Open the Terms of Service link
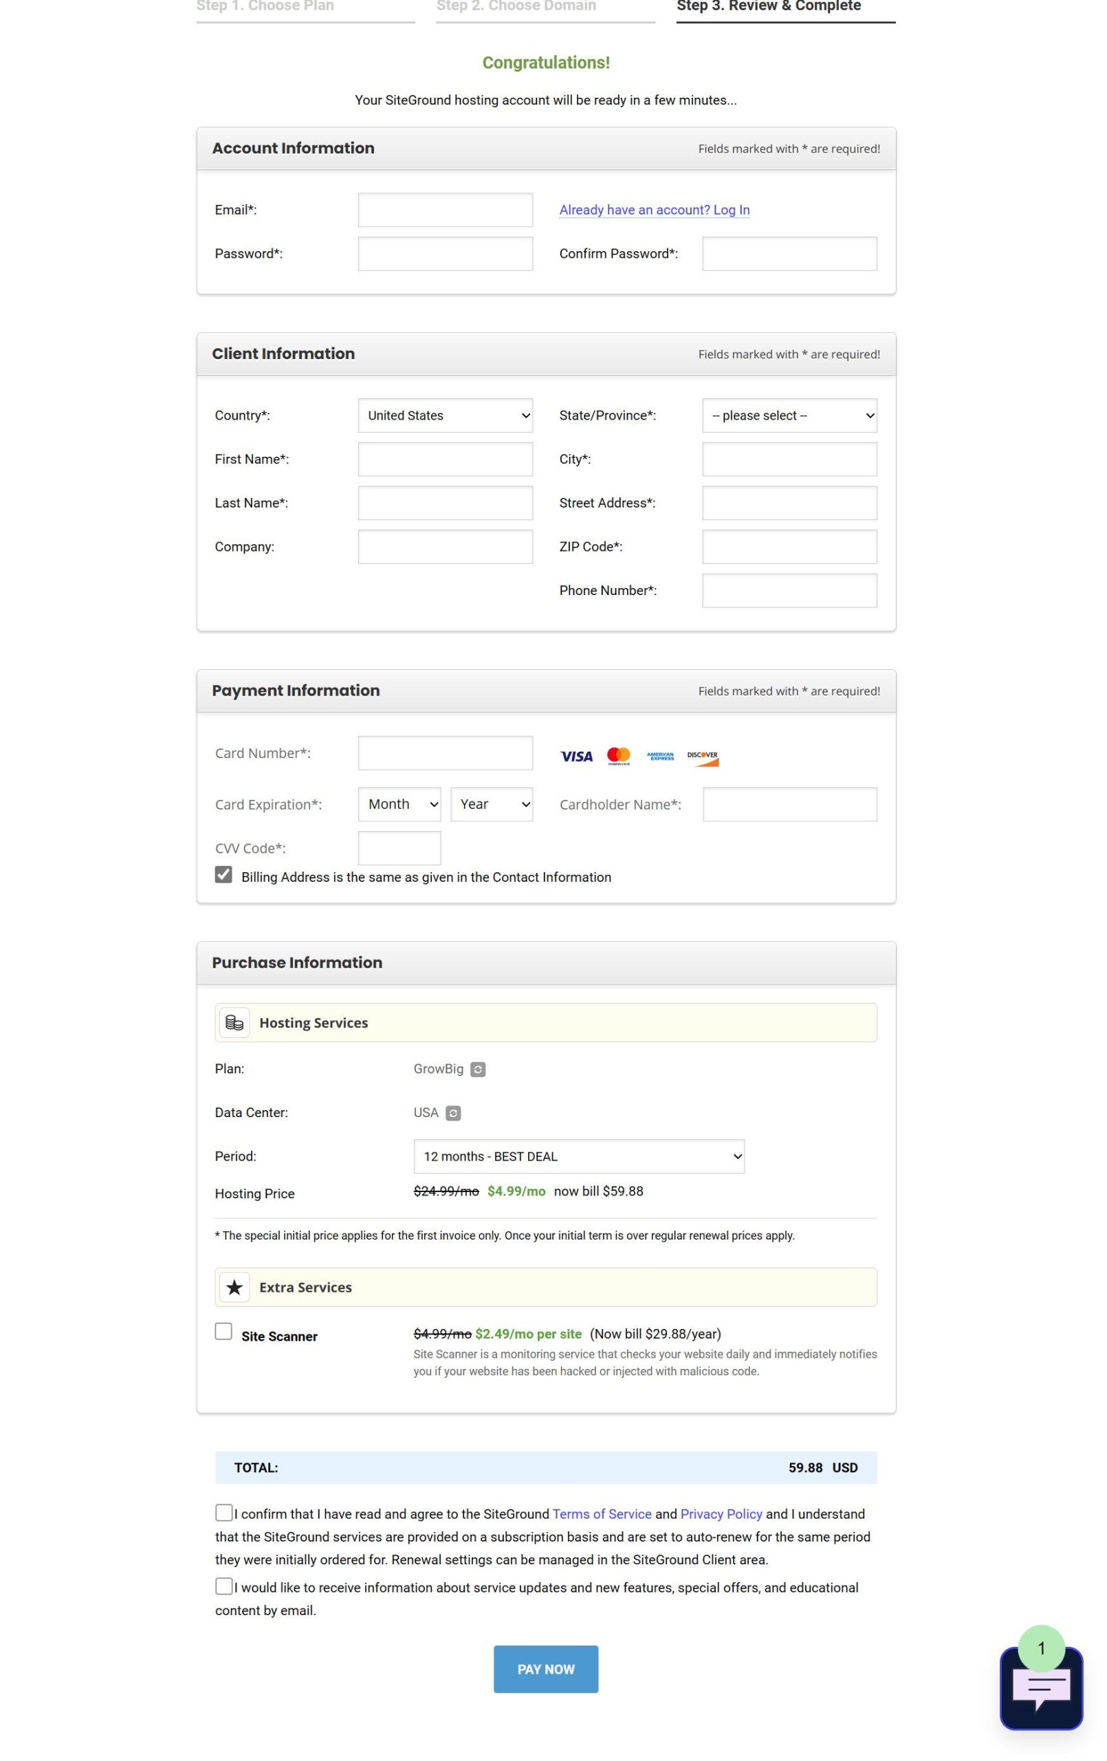 [602, 1514]
